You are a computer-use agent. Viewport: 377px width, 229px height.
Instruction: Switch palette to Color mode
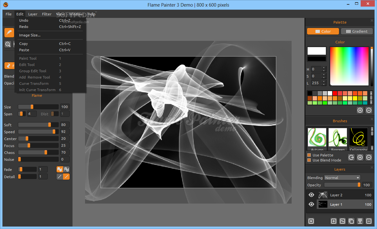[x=323, y=31]
